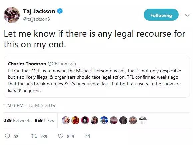Expand the tweet options chevron menu
Screen dimensions: 193x145
point(187,15)
